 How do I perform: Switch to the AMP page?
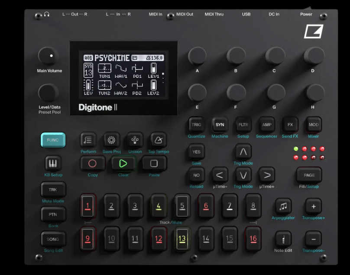(x=266, y=125)
